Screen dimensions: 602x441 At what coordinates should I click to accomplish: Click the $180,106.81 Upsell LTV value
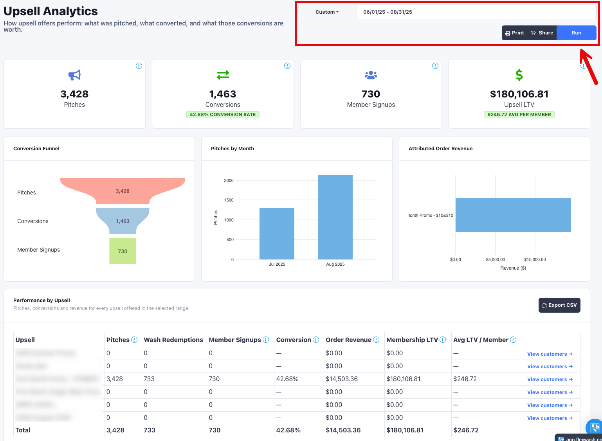(x=519, y=94)
